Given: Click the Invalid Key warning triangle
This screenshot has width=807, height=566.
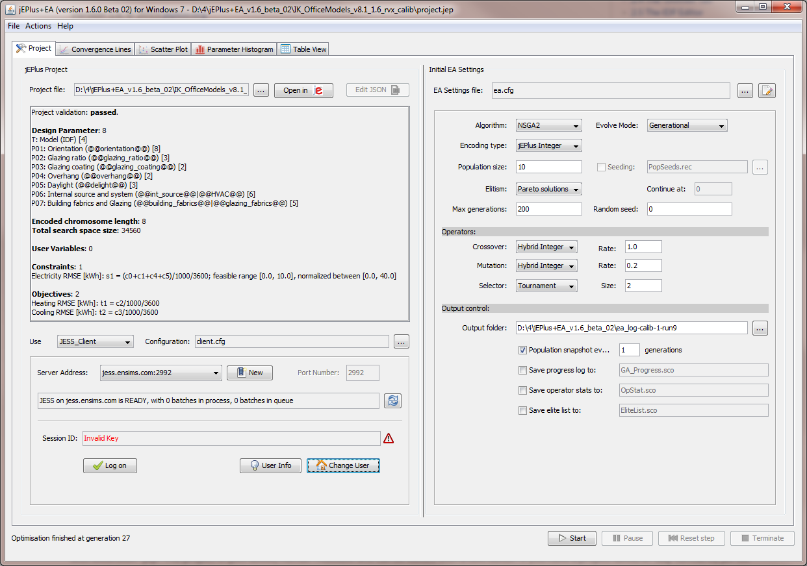Looking at the screenshot, I should 389,438.
